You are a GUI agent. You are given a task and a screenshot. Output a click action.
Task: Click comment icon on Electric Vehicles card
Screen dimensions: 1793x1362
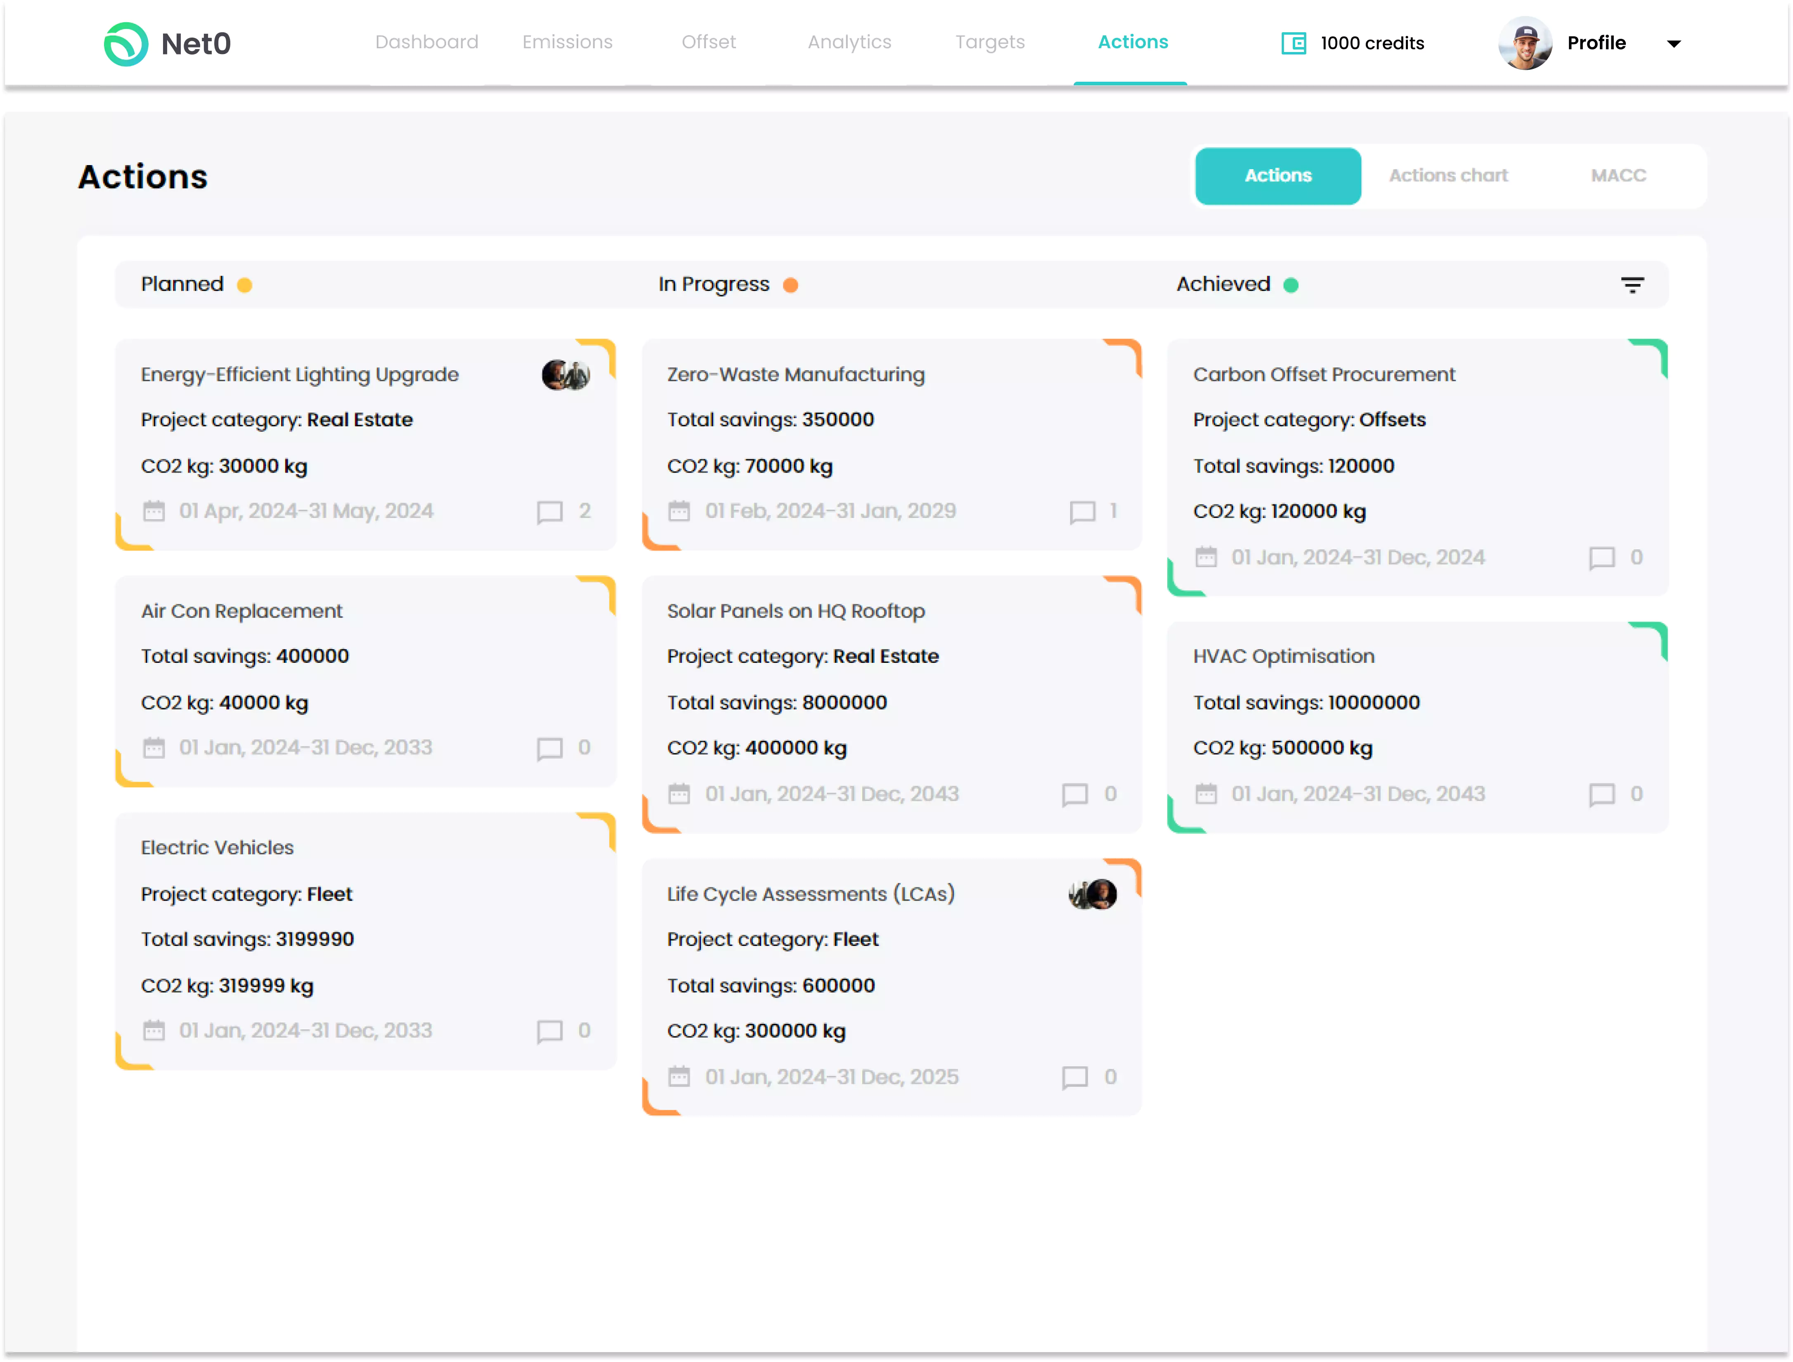click(549, 1031)
